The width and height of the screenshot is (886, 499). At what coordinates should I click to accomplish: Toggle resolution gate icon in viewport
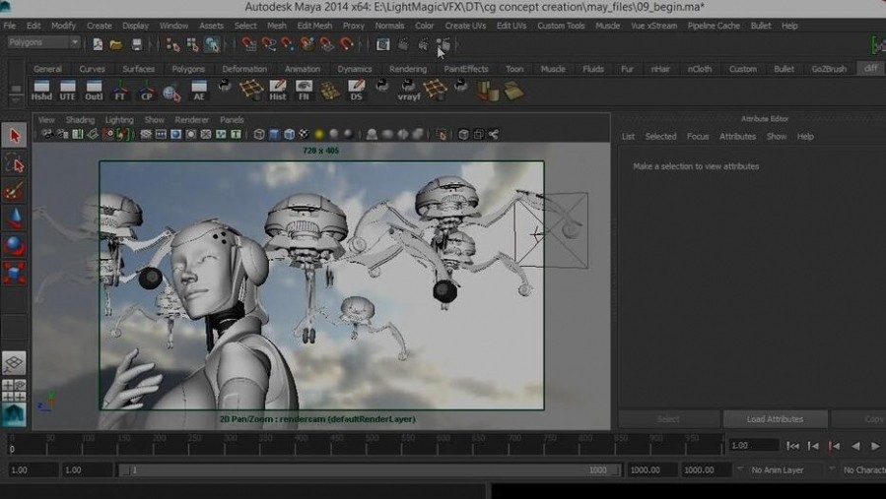(175, 134)
